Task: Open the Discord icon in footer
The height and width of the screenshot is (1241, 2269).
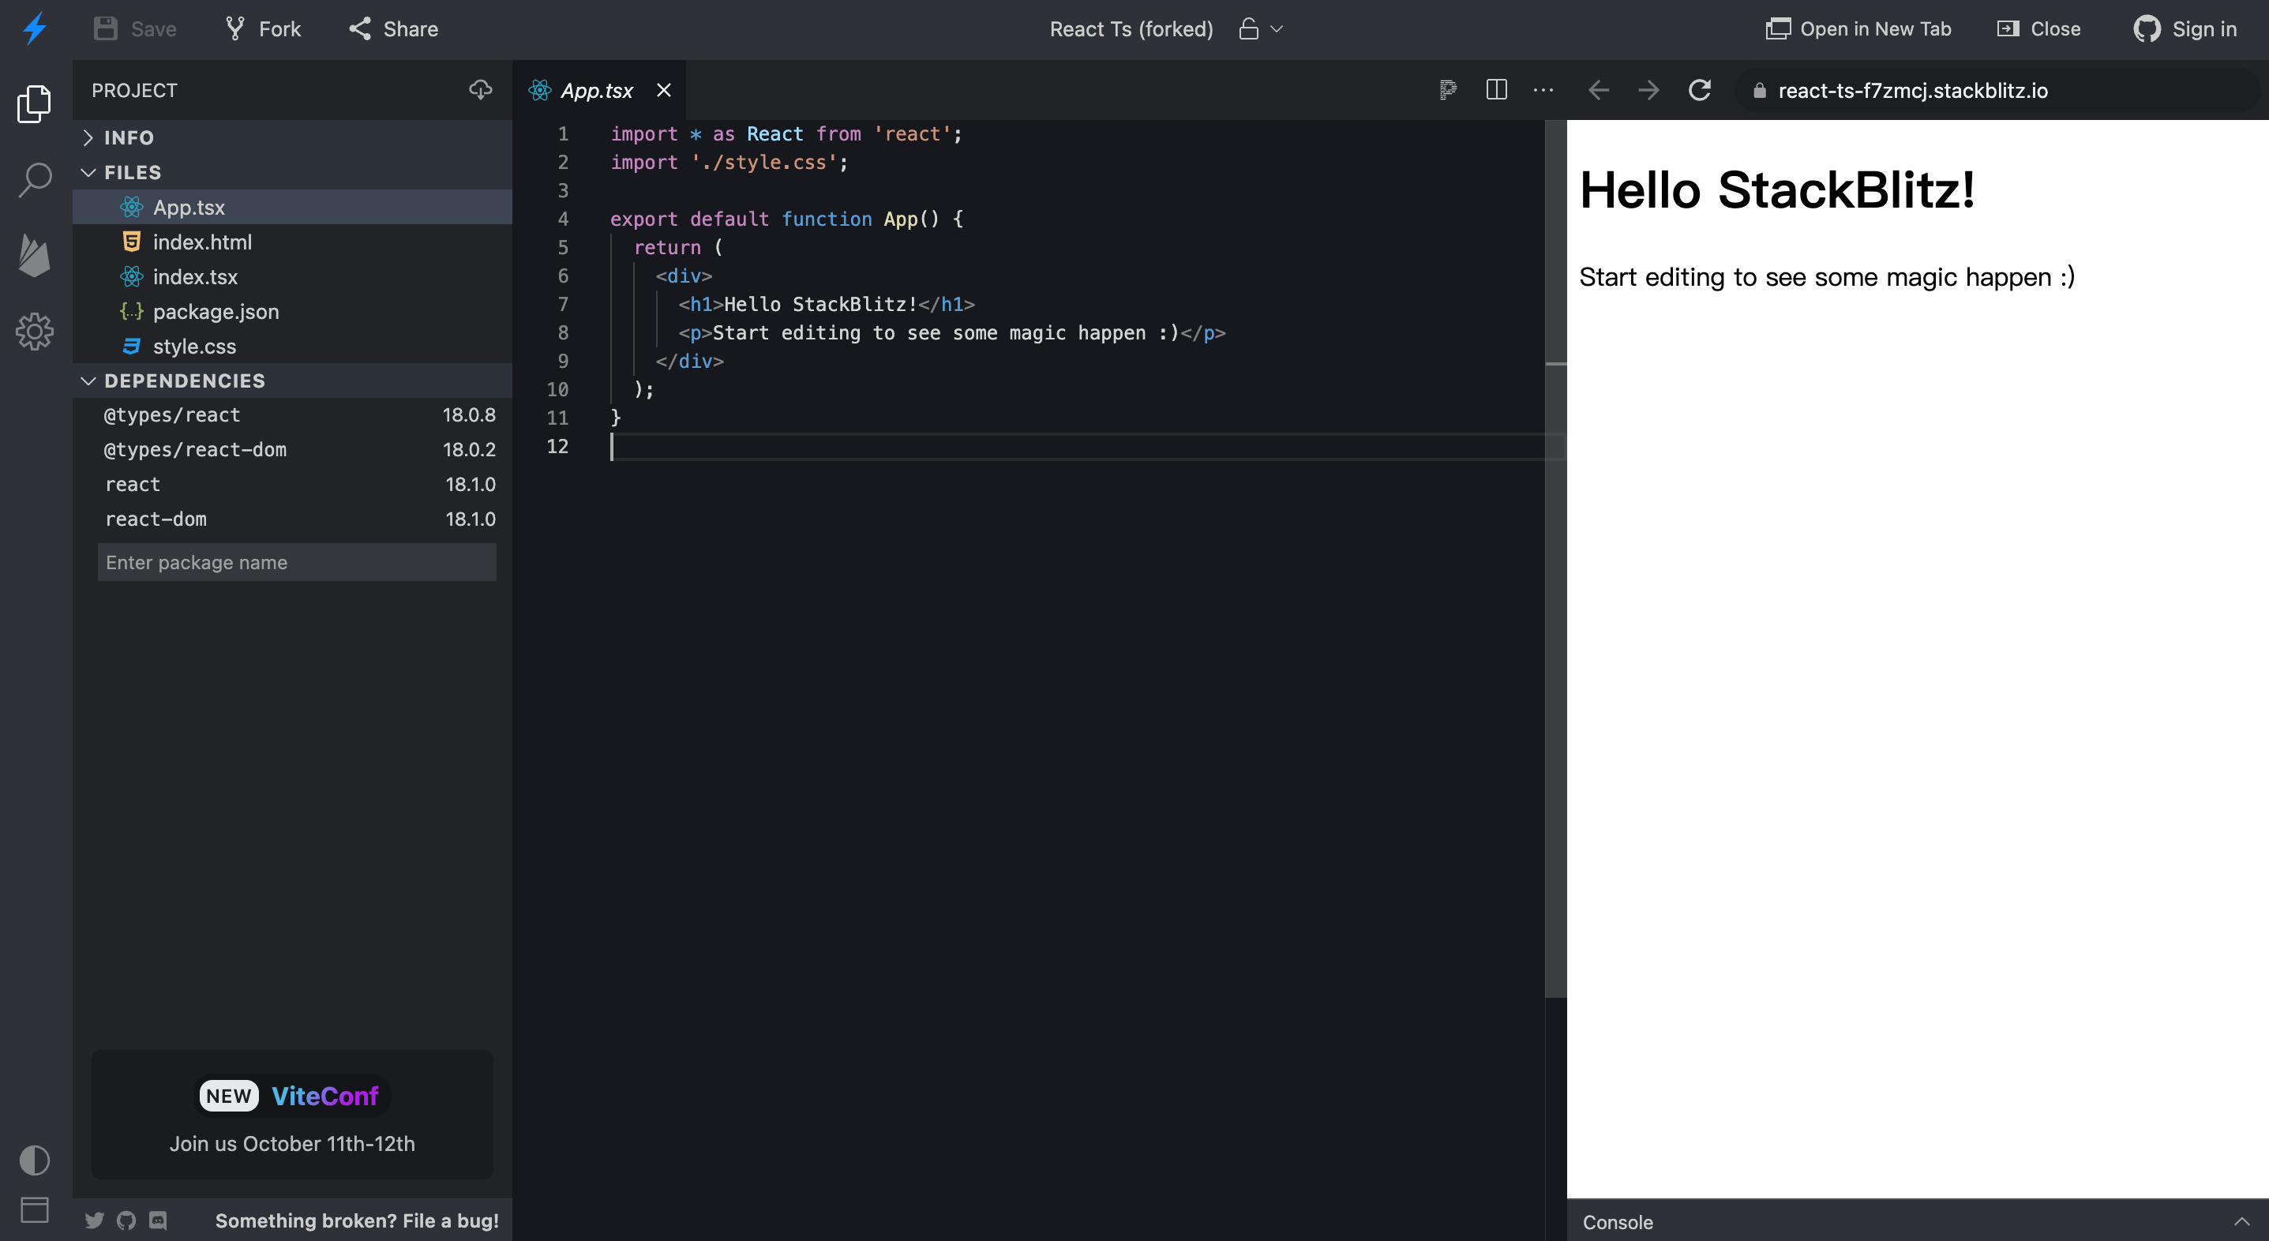Action: pyautogui.click(x=158, y=1220)
